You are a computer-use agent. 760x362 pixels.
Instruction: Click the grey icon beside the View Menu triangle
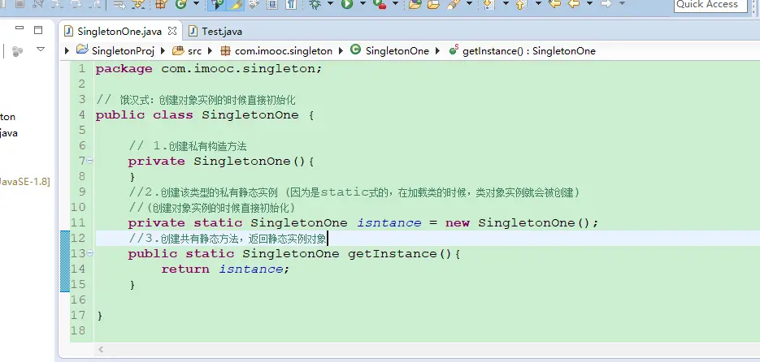click(17, 51)
